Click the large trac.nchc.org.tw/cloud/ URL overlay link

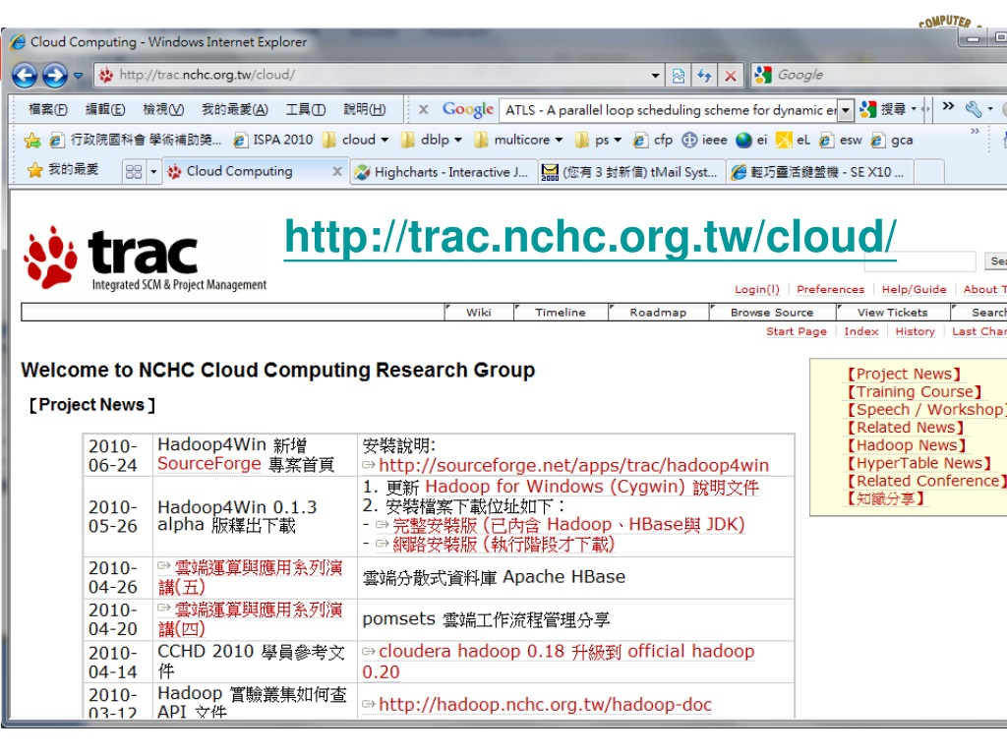click(x=590, y=237)
